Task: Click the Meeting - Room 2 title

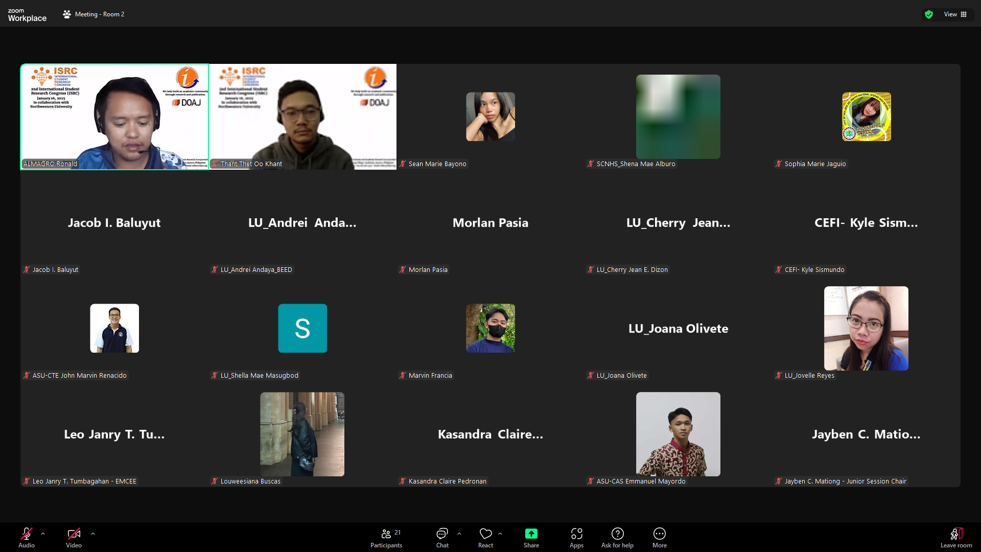Action: pyautogui.click(x=99, y=14)
